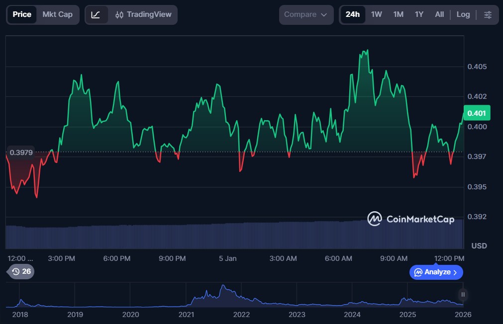The image size is (503, 324).
Task: Toggle Log scale on chart
Action: (x=463, y=14)
